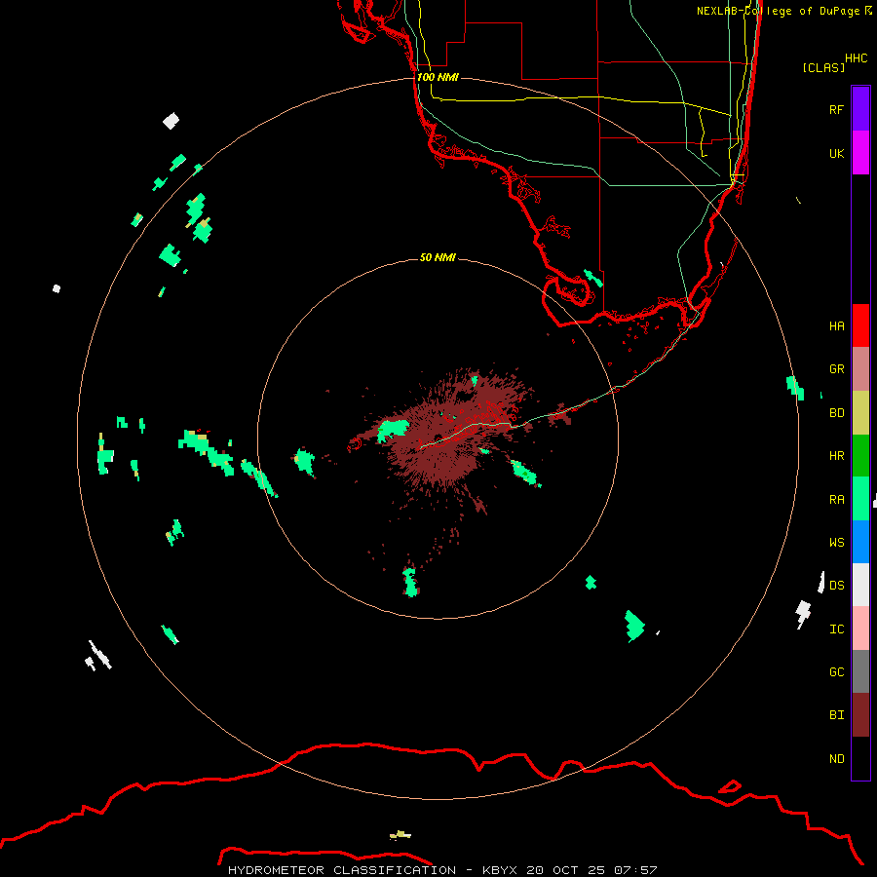Screen dimensions: 877x877
Task: Click the DS white legend swatch
Action: point(860,585)
